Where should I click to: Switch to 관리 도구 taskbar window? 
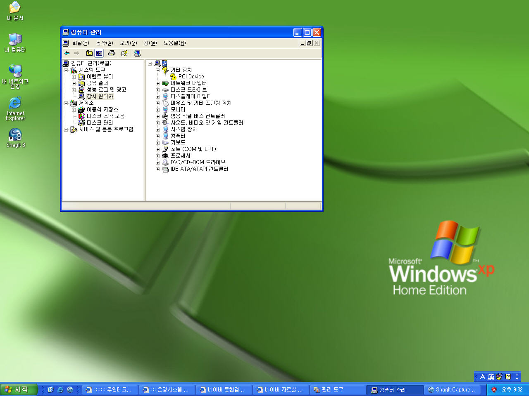tap(337, 389)
